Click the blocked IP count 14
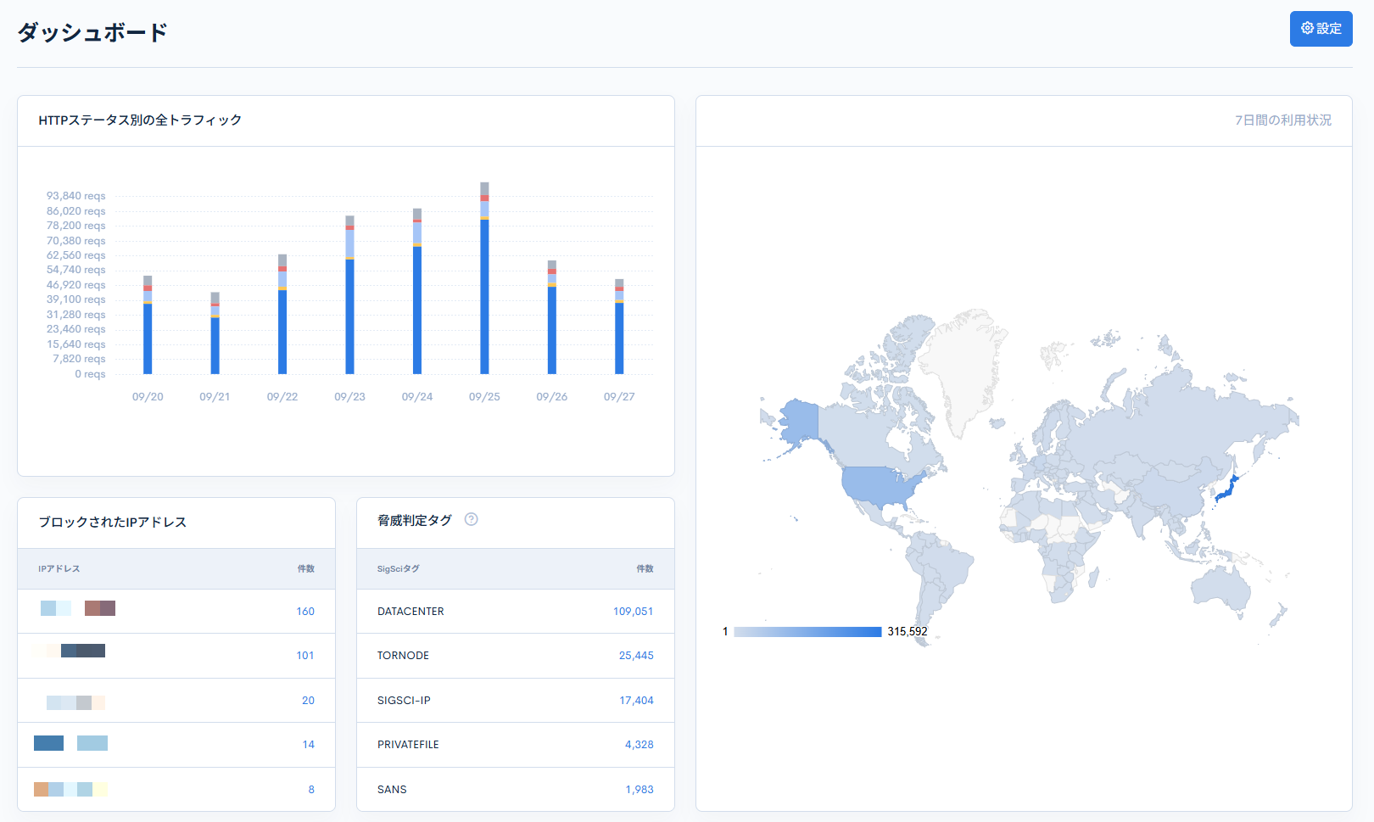 click(x=308, y=745)
